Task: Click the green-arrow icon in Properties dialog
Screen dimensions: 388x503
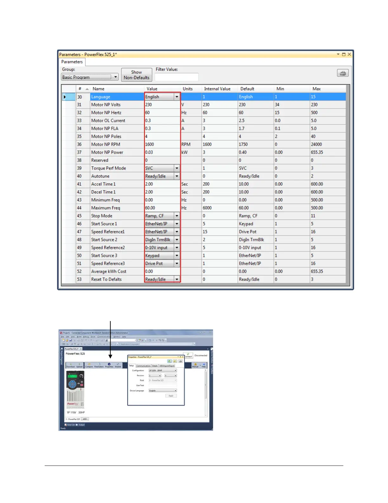Action: (x=170, y=361)
